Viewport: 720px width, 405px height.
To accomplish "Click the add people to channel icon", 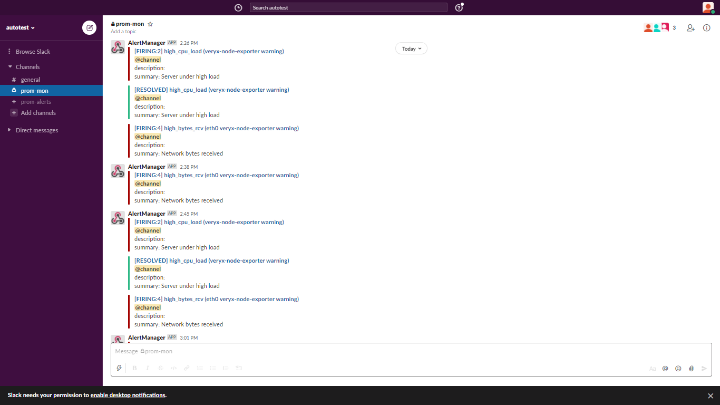I will coord(690,28).
